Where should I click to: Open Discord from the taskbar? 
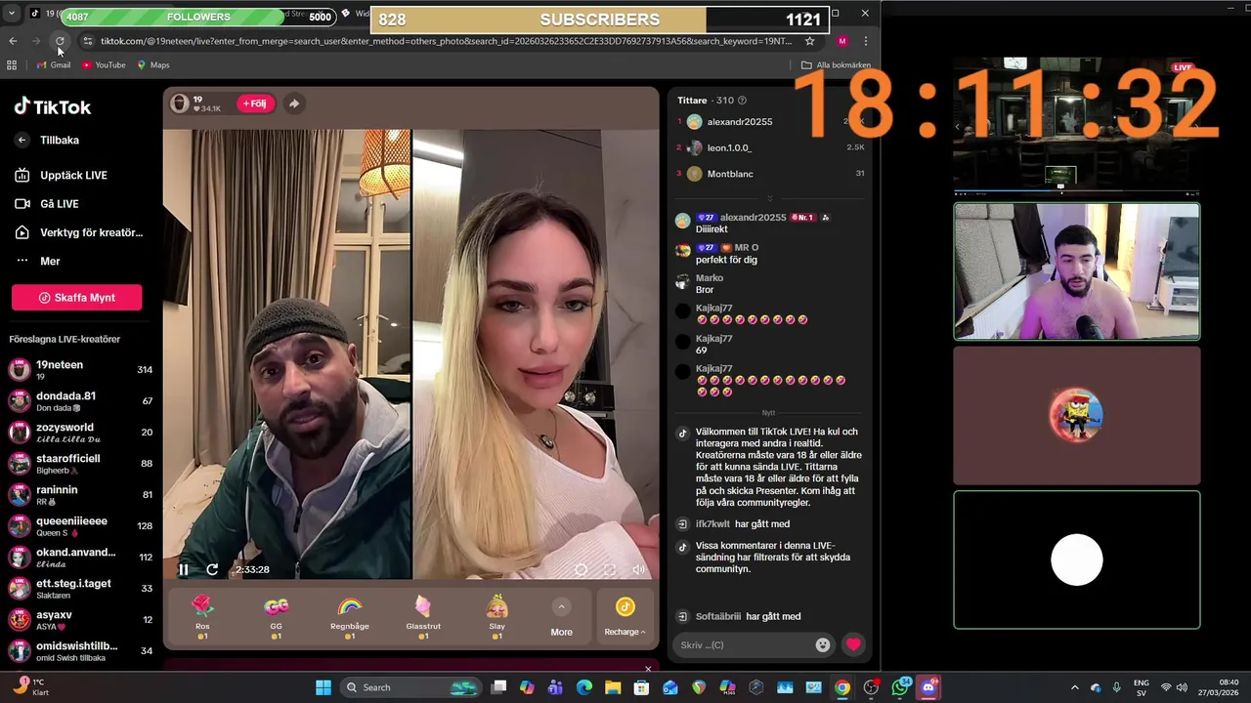point(928,687)
